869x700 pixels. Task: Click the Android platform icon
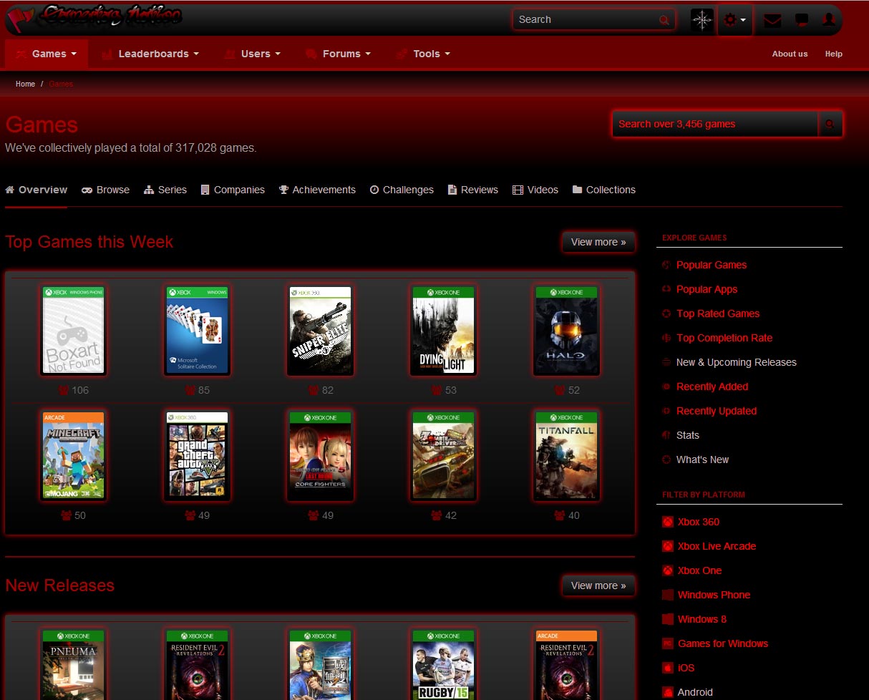(x=667, y=692)
